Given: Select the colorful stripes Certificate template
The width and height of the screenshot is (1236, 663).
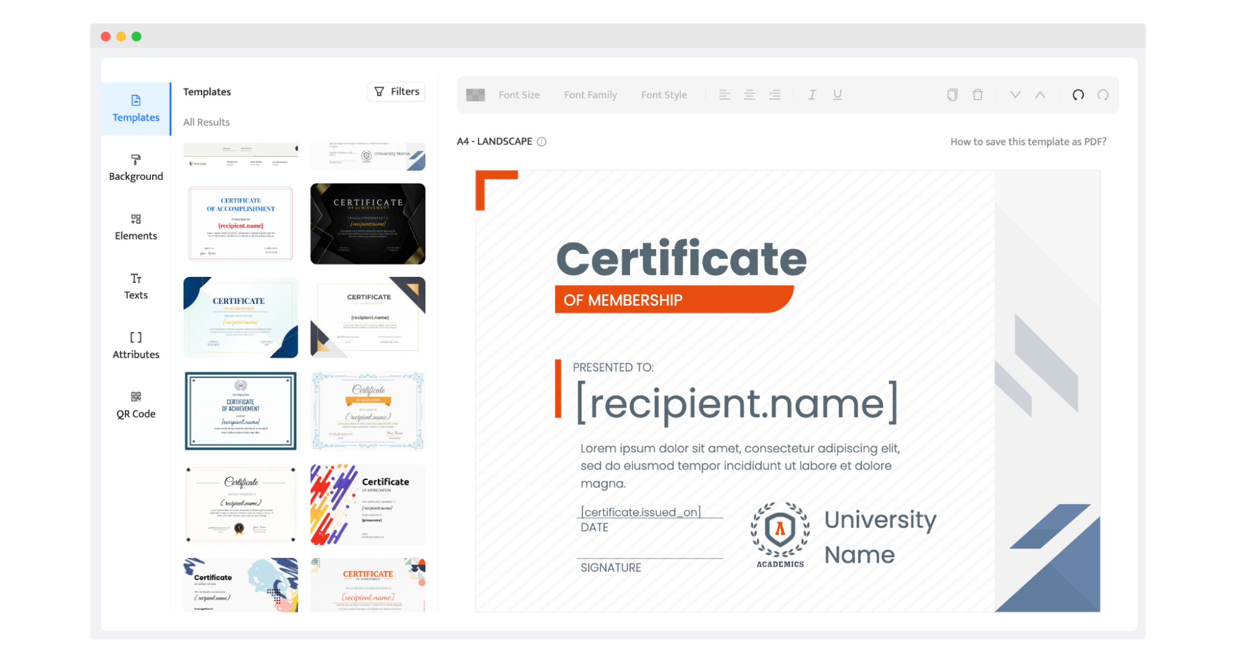Looking at the screenshot, I should [x=367, y=504].
